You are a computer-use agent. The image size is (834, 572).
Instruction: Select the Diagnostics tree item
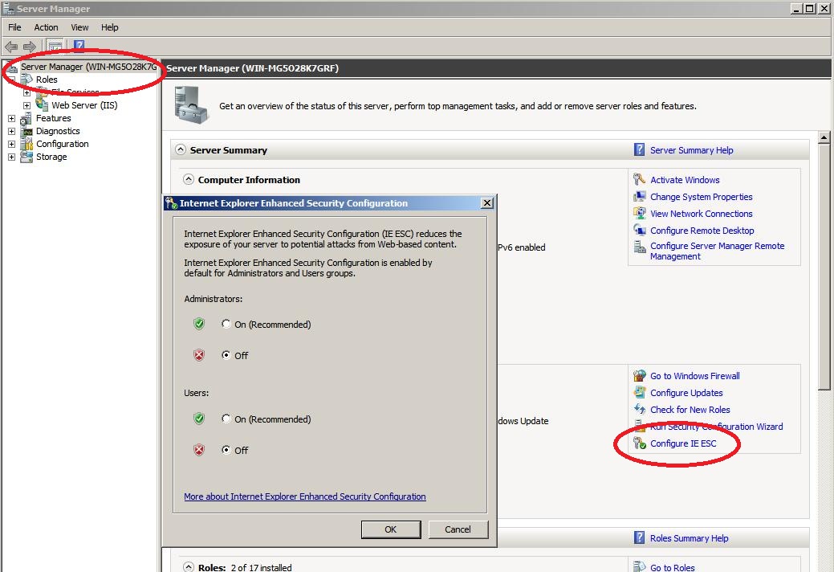pos(58,131)
